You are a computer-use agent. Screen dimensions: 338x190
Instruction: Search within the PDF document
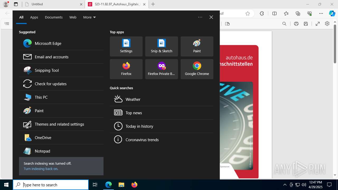point(284,24)
